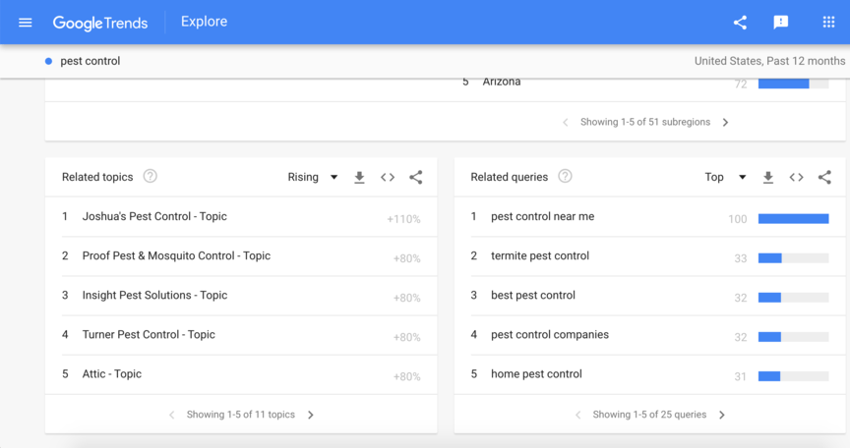Viewport: 850px width, 448px height.
Task: Embed the Related topics widget
Action: click(388, 178)
